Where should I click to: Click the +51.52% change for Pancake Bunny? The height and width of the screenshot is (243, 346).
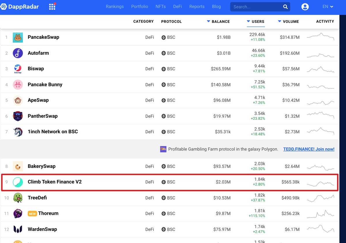(258, 87)
